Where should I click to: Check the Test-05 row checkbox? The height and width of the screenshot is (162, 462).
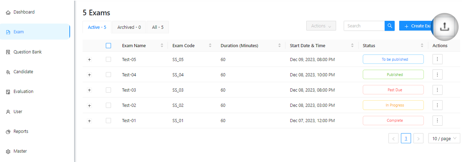point(108,59)
